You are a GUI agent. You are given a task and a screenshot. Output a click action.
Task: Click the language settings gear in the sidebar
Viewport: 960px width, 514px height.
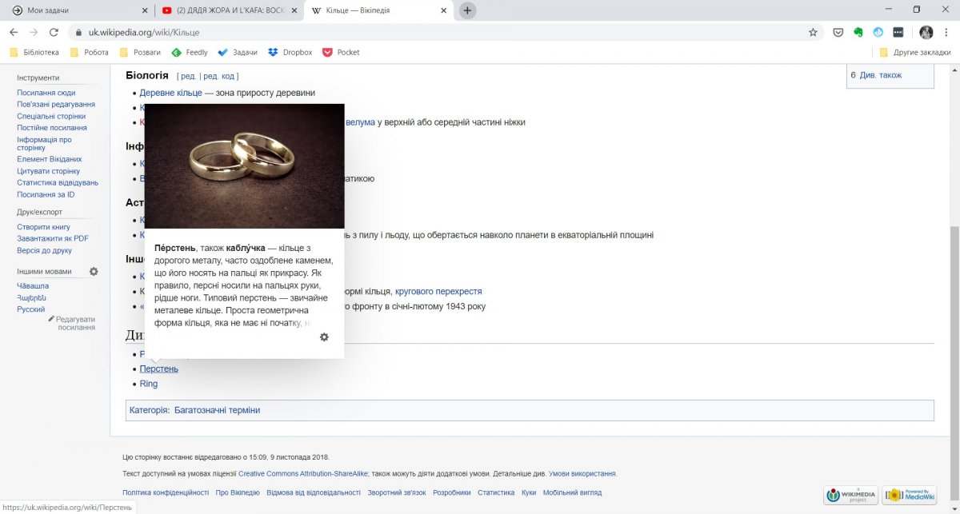click(x=94, y=272)
